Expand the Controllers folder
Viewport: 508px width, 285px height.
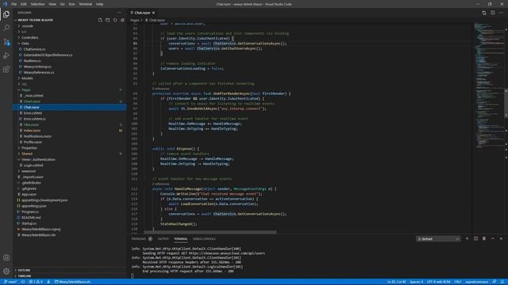pyautogui.click(x=29, y=37)
